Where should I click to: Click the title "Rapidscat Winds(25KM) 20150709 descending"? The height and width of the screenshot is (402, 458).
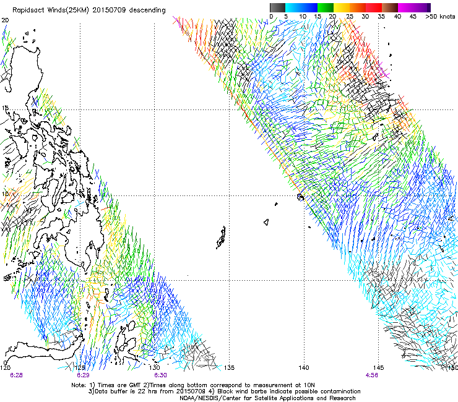(x=89, y=11)
